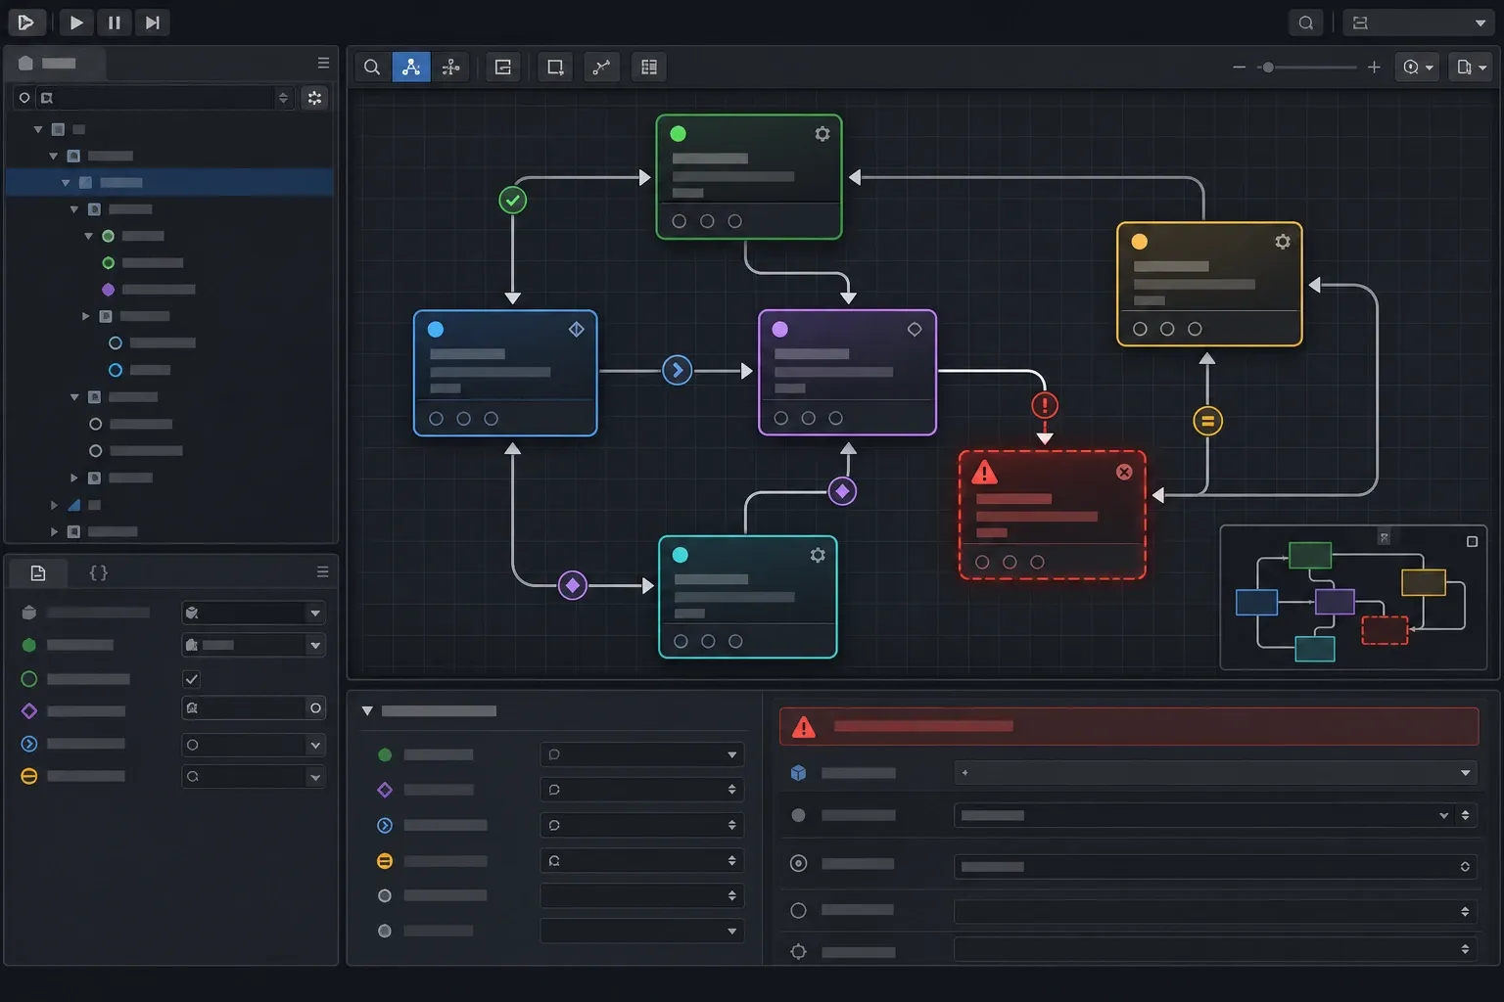Pause playback with the pause button
This screenshot has width=1504, height=1002.
[x=115, y=23]
